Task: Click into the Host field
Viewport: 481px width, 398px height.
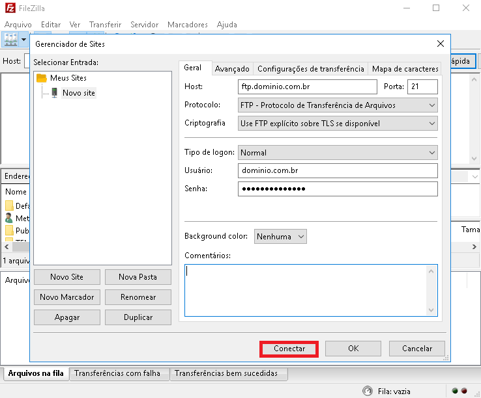Action: point(308,86)
